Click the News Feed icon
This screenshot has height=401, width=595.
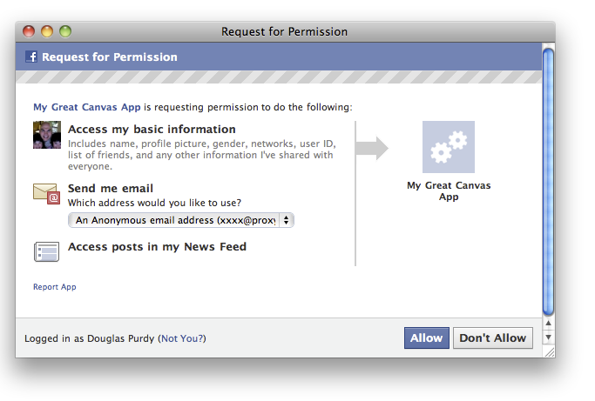click(x=46, y=251)
